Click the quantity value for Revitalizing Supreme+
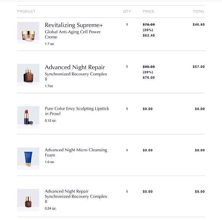 pyautogui.click(x=127, y=25)
